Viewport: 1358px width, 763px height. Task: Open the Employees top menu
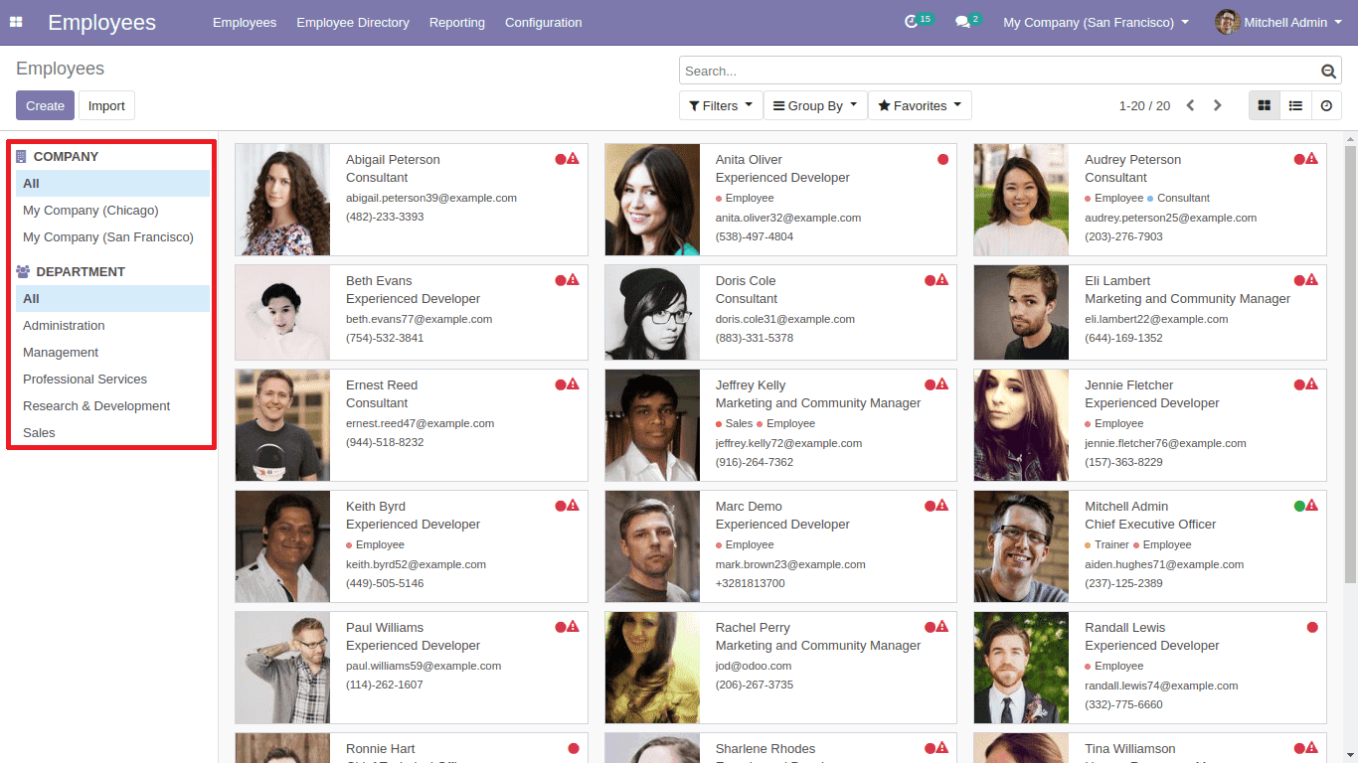(245, 22)
